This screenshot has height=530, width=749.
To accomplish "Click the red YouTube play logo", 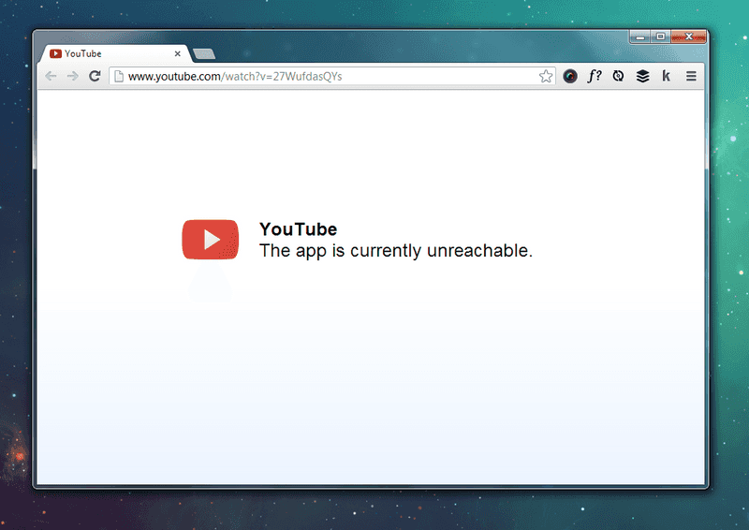I will click(210, 240).
